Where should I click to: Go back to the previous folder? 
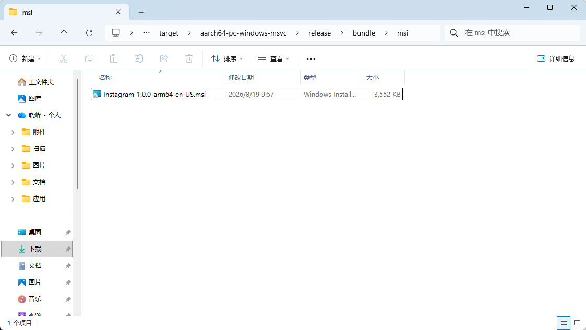coord(14,33)
